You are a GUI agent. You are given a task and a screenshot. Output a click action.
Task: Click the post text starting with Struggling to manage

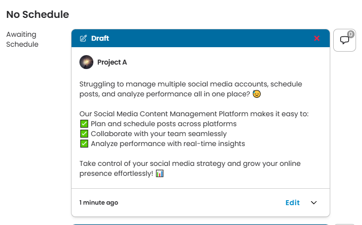[x=191, y=89]
